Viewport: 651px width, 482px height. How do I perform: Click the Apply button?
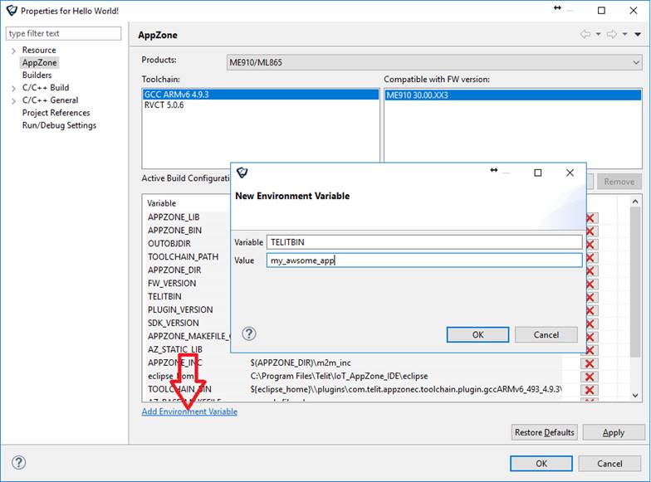(613, 432)
